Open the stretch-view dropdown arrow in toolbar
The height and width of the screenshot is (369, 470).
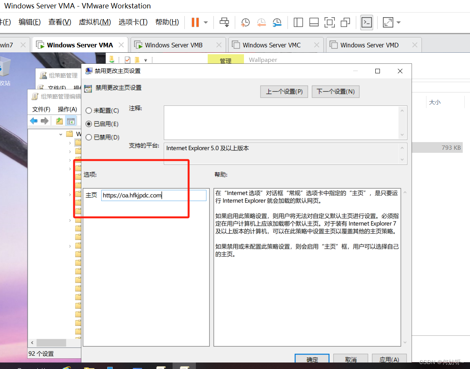pos(399,22)
